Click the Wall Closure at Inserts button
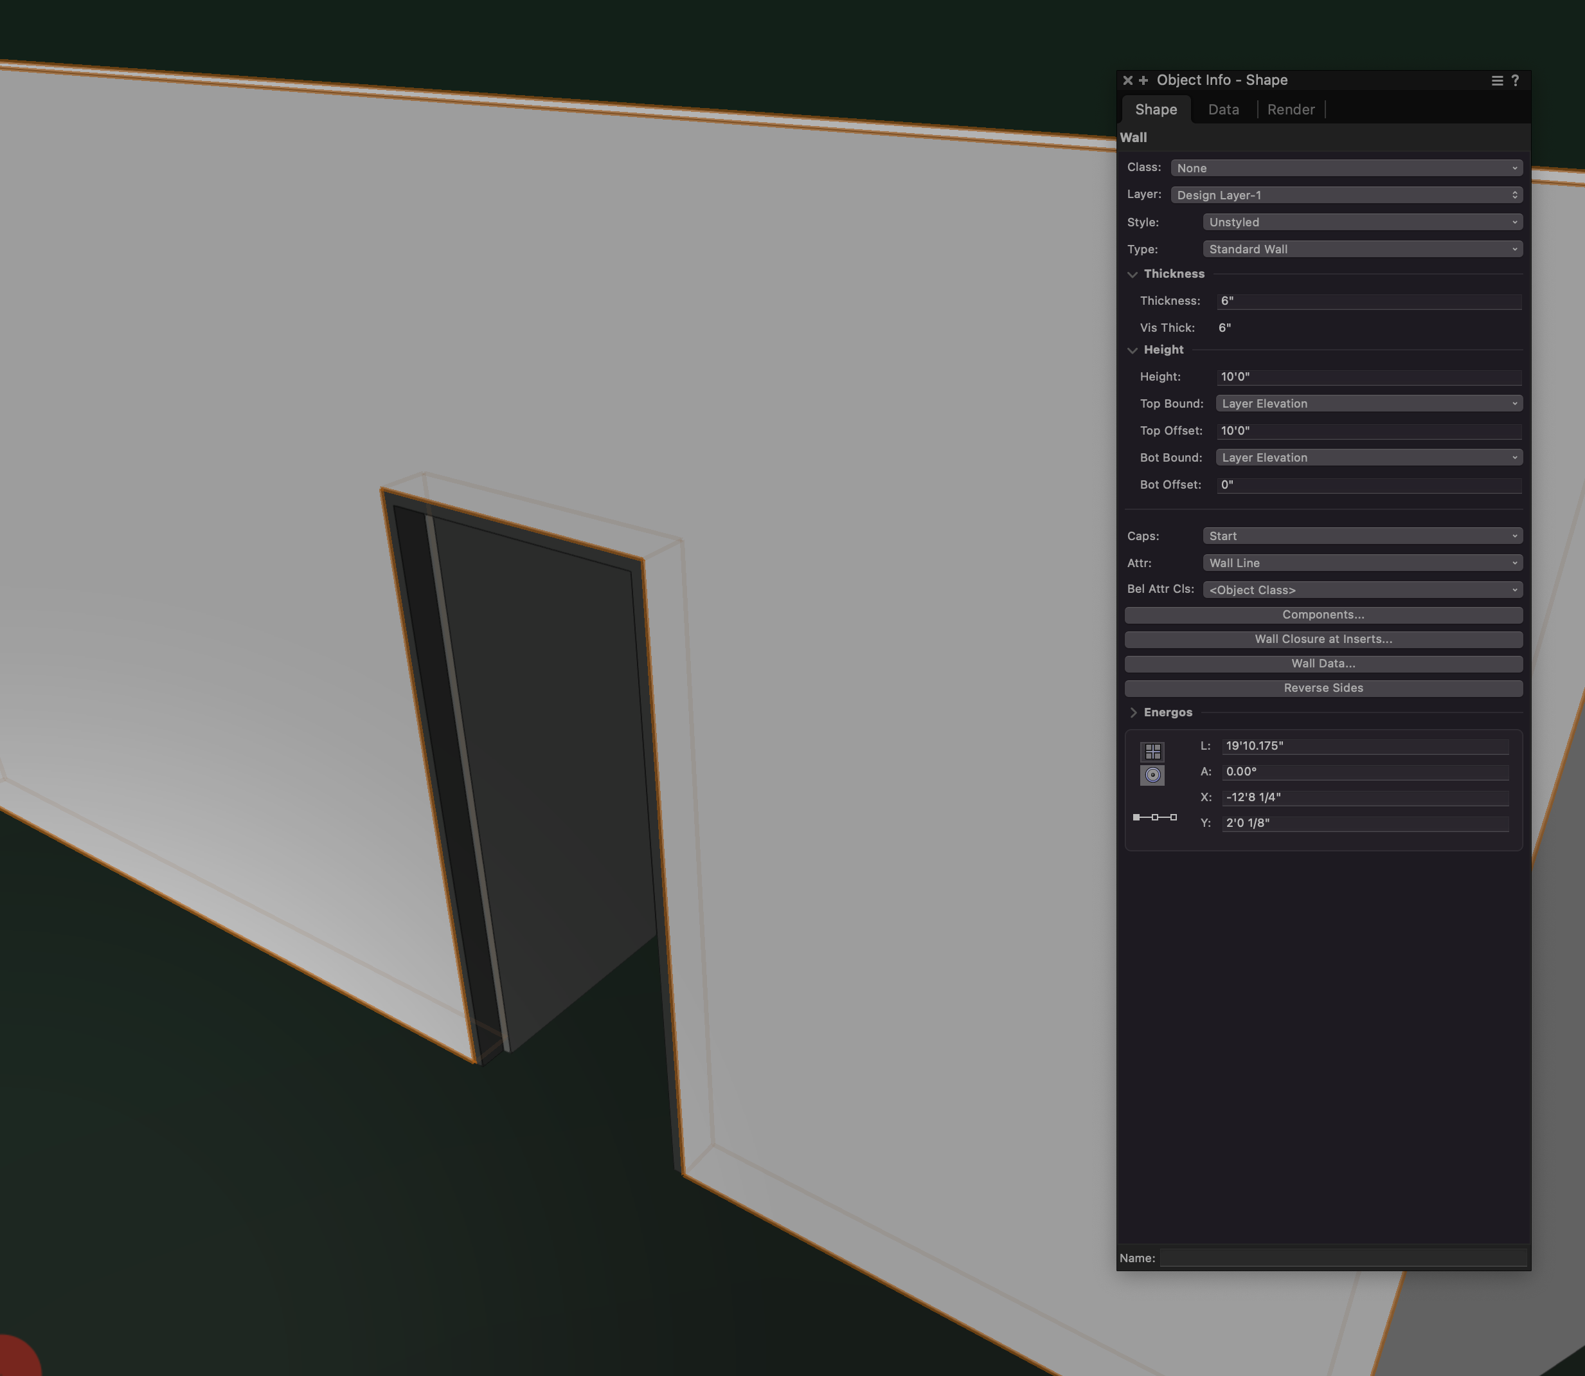The width and height of the screenshot is (1585, 1376). (x=1323, y=640)
